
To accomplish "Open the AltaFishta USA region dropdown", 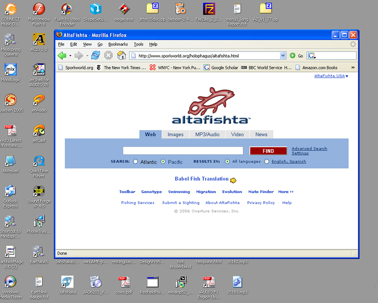I will [x=331, y=76].
